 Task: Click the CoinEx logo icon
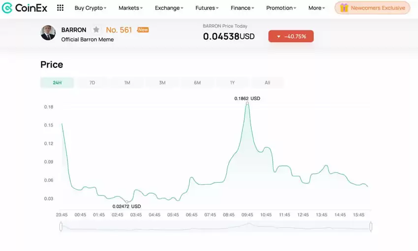[x=7, y=8]
